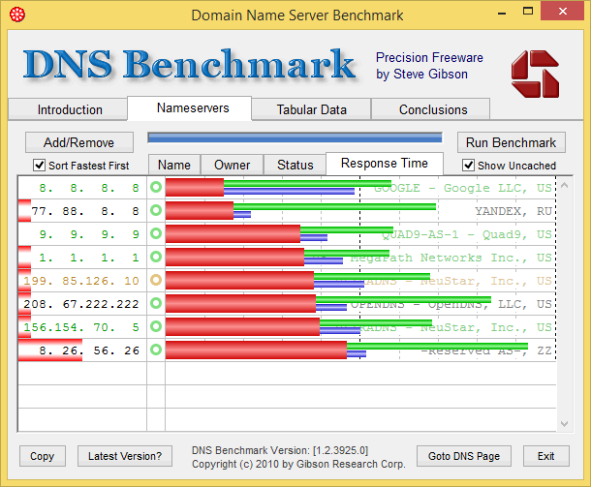Click the status circle next to 1.1.1.1
Viewport: 591px width, 487px height.
pyautogui.click(x=155, y=257)
